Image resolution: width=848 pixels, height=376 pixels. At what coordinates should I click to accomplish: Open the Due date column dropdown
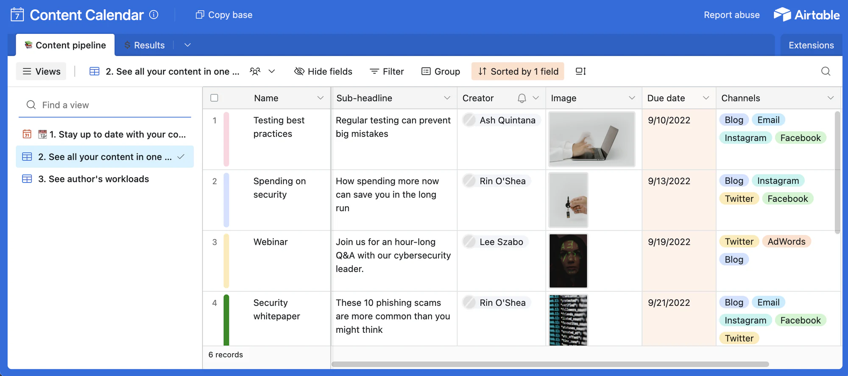[x=706, y=98]
